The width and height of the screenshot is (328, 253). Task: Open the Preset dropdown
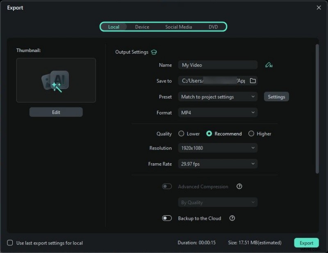pyautogui.click(x=218, y=97)
